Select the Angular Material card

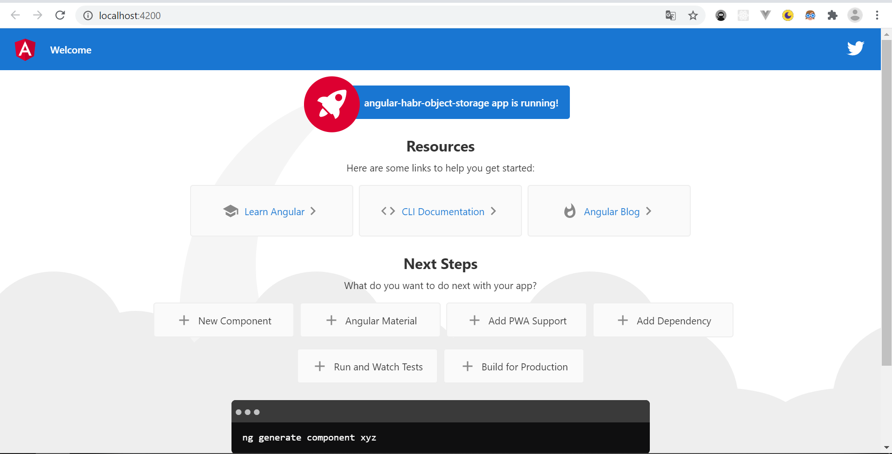tap(370, 320)
